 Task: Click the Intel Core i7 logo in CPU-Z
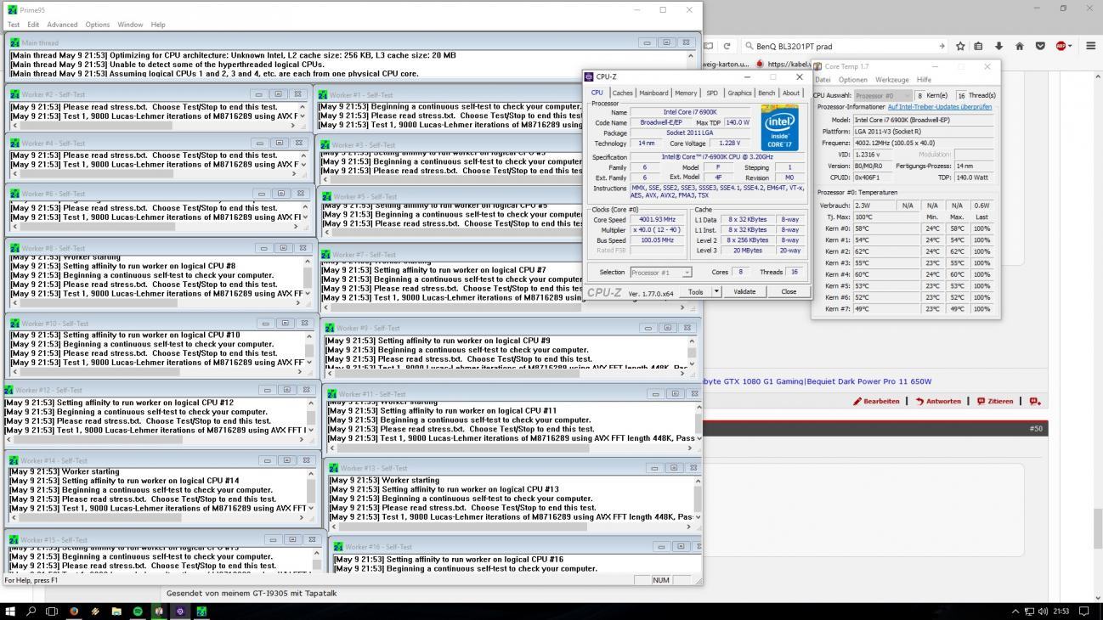point(778,127)
